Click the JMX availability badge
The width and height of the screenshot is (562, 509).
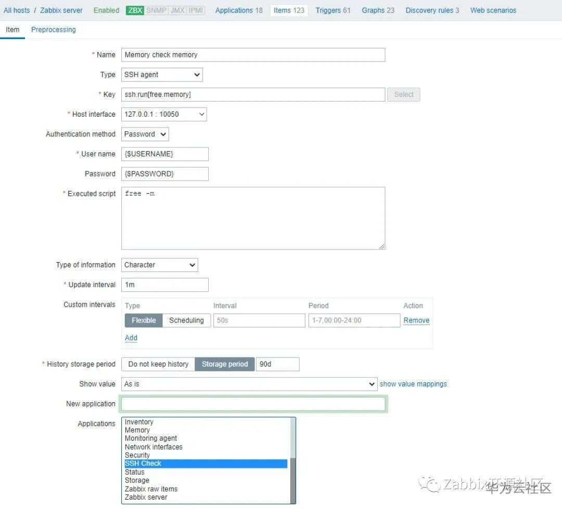tap(177, 10)
